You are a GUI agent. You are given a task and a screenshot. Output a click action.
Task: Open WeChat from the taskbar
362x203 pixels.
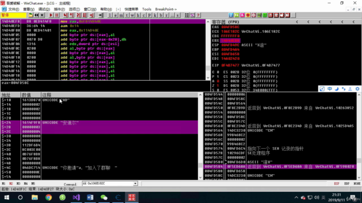coord(104,197)
